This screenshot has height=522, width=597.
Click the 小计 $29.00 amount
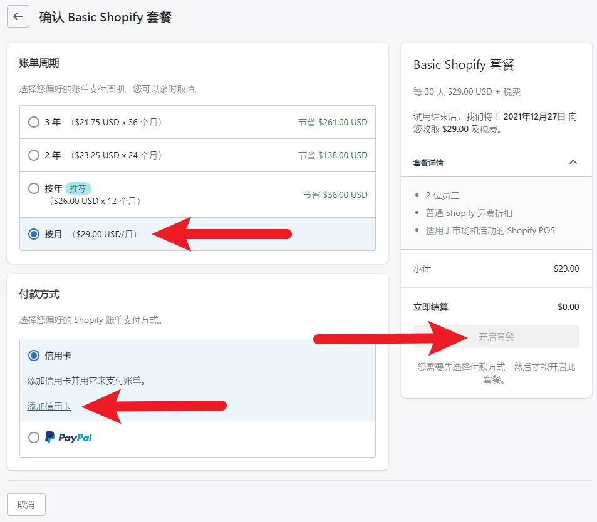566,269
